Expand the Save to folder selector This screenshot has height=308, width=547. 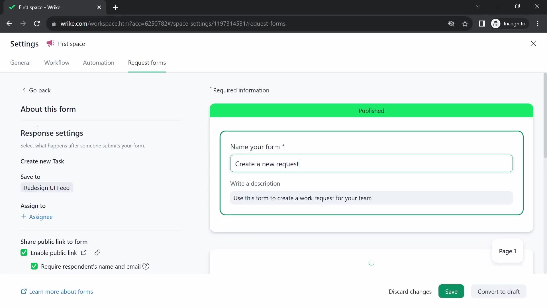pos(47,188)
